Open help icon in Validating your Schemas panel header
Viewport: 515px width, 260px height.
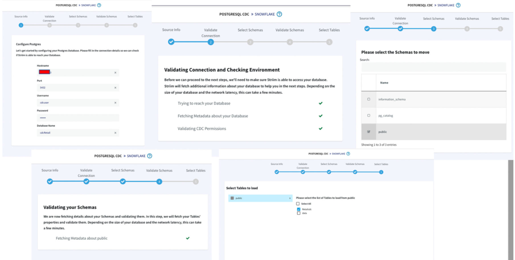coord(150,156)
